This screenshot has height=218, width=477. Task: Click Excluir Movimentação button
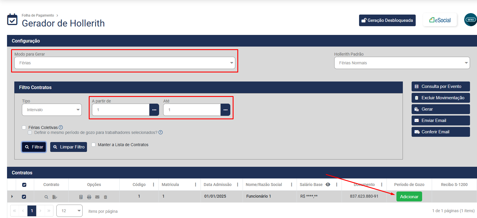[441, 98]
